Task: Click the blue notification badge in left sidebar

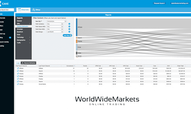Action: point(10,37)
